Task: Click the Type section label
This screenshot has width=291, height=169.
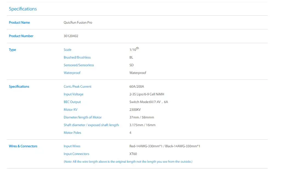Action: click(12, 50)
